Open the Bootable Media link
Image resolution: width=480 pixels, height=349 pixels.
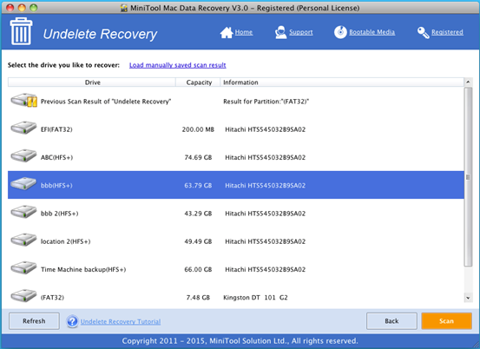(x=372, y=32)
